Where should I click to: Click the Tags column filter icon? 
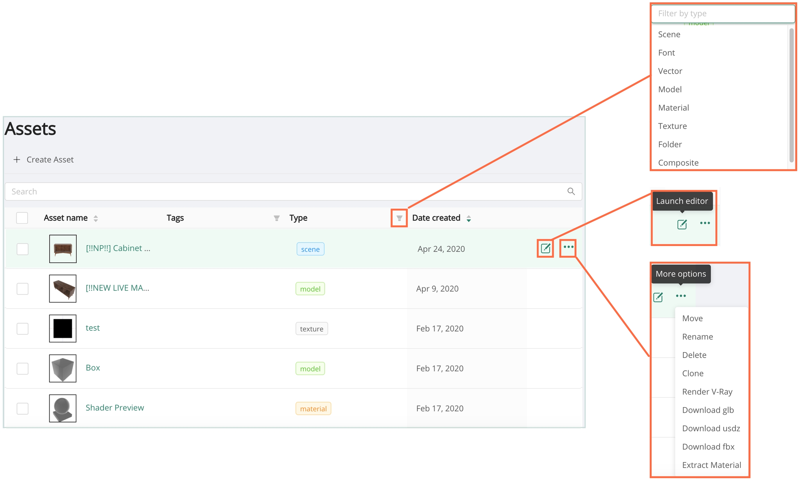click(276, 218)
